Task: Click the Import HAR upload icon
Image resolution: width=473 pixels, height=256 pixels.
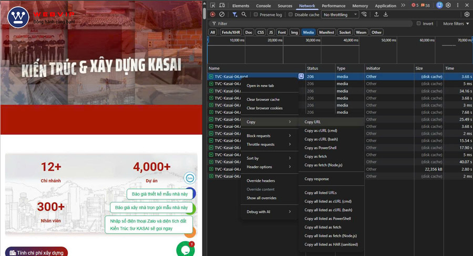Action: coord(376,14)
